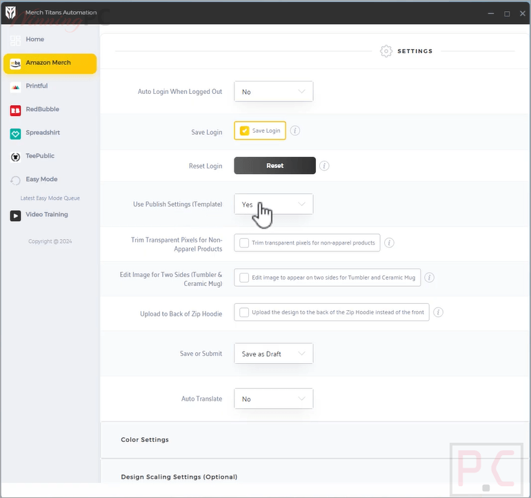Image resolution: width=531 pixels, height=498 pixels.
Task: Open Use Publish Settings (Template) dropdown
Action: tap(274, 204)
